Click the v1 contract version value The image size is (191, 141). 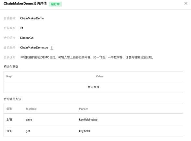[x=22, y=28]
